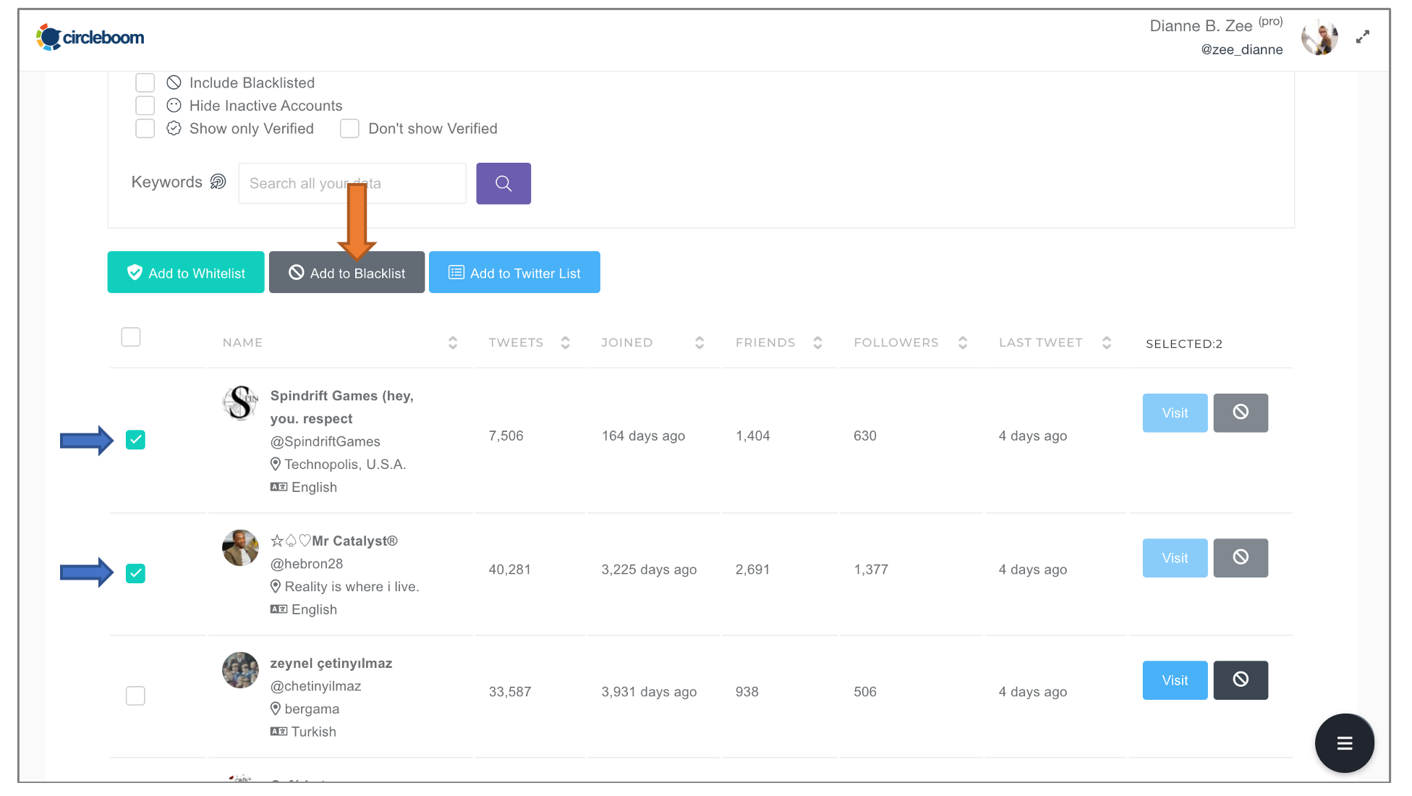Check the zeynel çetinyılmaz row checkbox
This screenshot has height=796, width=1412.
(x=135, y=696)
